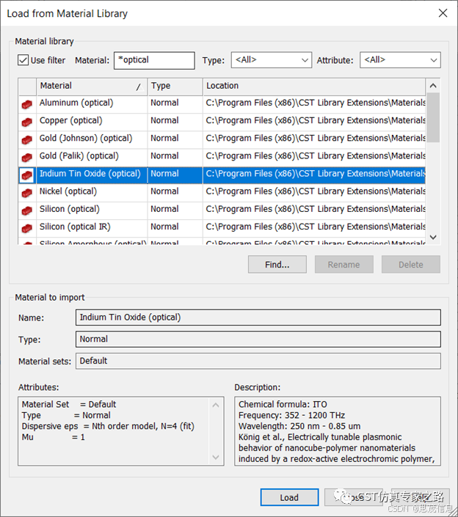Screen dimensions: 458x517
Task: Click 'Chemical formula: ITO' description line
Action: (x=283, y=405)
